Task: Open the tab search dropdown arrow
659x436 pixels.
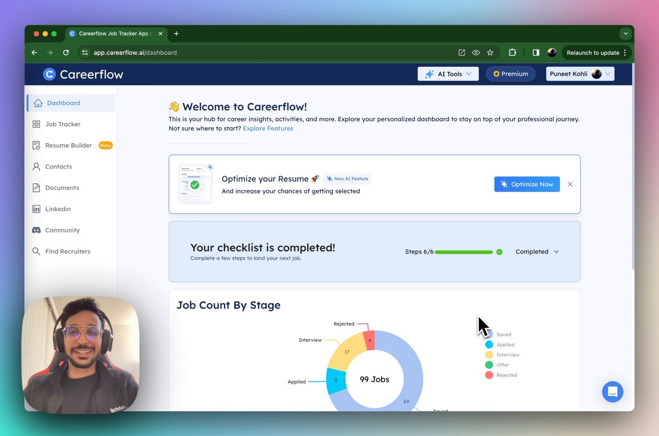Action: click(626, 33)
